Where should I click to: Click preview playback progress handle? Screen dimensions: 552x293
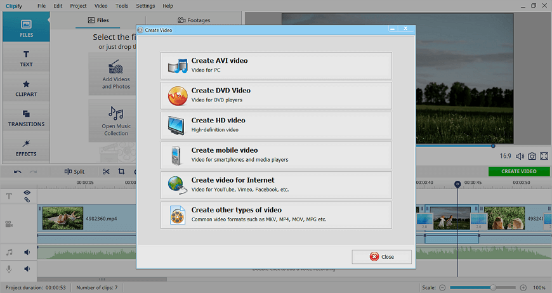coord(493,146)
